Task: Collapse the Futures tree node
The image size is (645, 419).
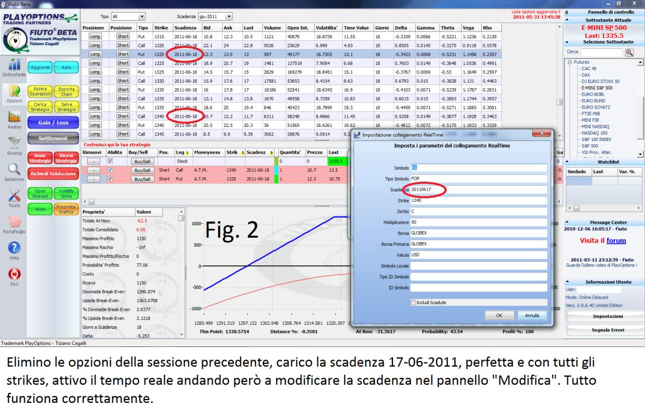Action: (x=569, y=62)
